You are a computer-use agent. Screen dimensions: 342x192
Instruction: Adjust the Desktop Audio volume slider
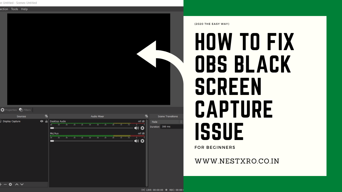(92, 128)
